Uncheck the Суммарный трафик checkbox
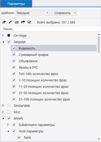The width and height of the screenshot is (101, 142). (x=14, y=55)
